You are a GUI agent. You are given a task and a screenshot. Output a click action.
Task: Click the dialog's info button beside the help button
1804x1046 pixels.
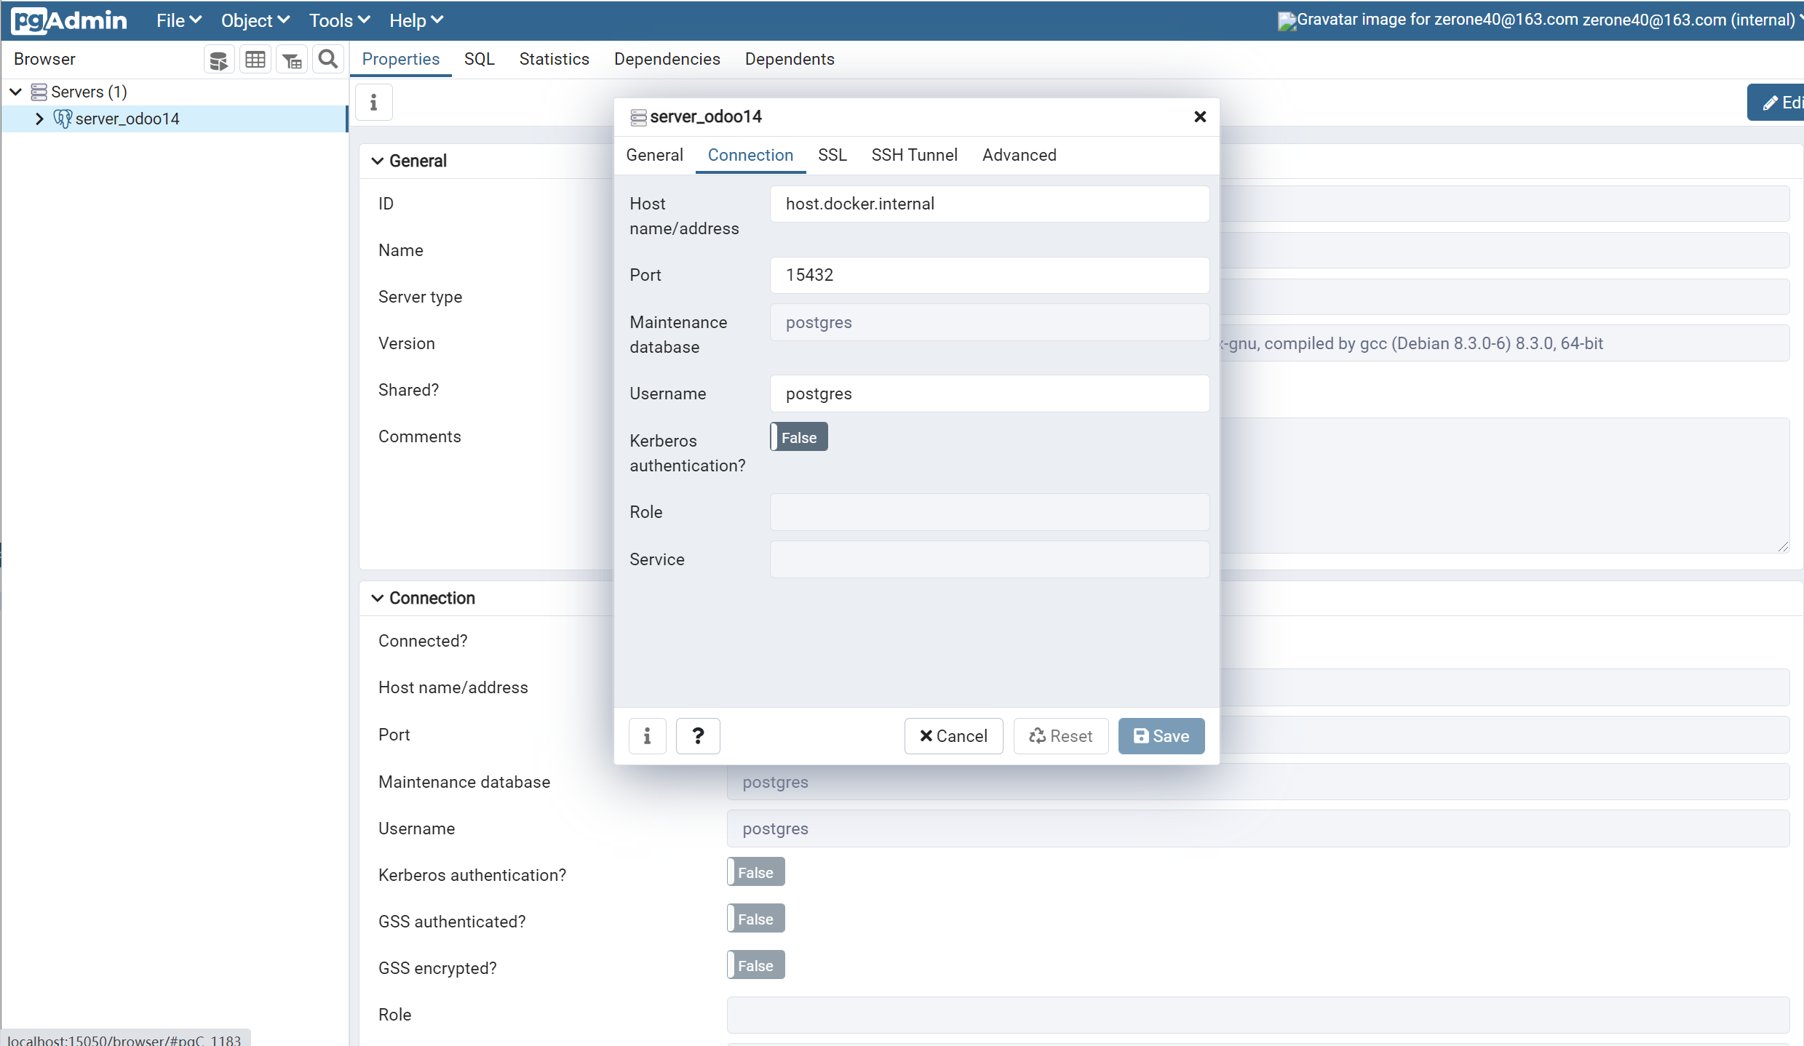(x=647, y=736)
